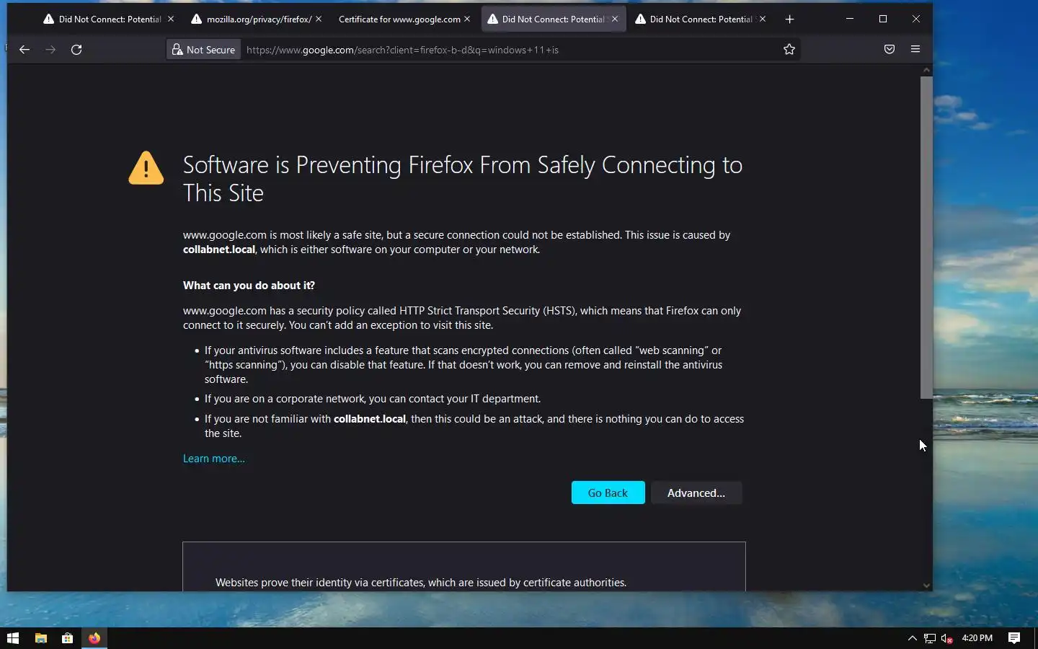The image size is (1038, 649).
Task: Open a new tab with plus button
Action: point(790,19)
